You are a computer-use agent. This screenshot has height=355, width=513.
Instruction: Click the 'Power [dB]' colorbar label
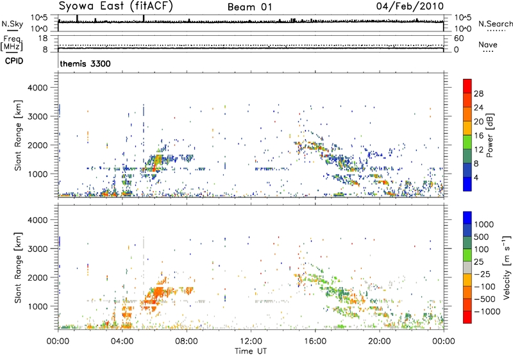click(x=490, y=135)
